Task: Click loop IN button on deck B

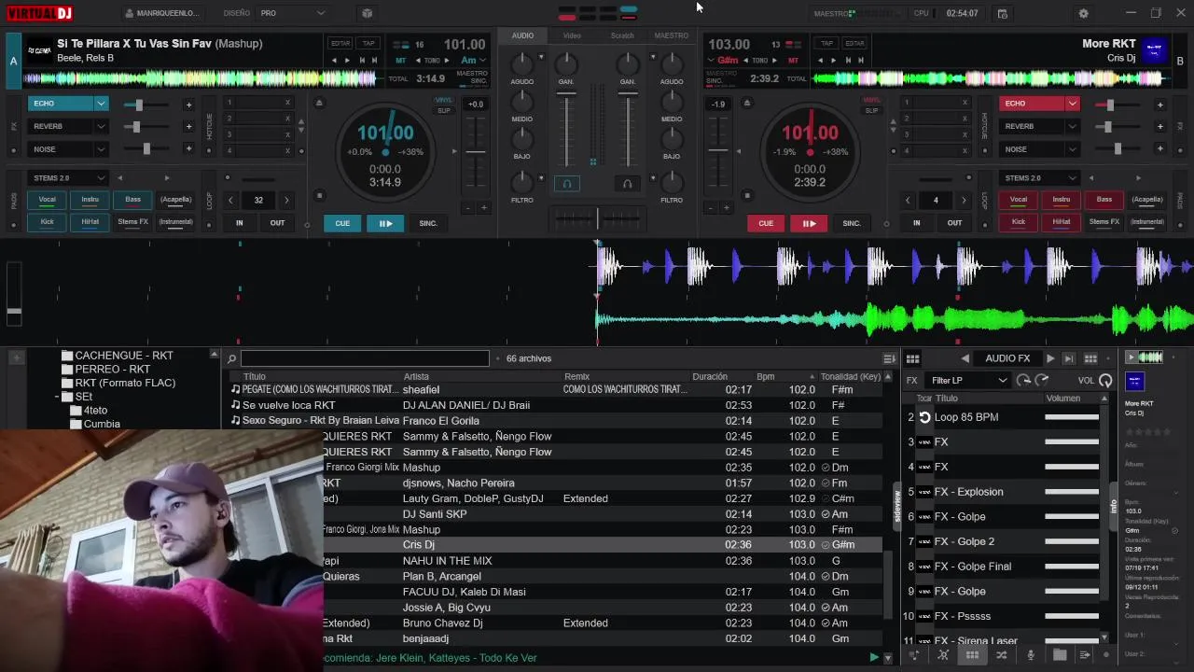Action: coord(916,223)
